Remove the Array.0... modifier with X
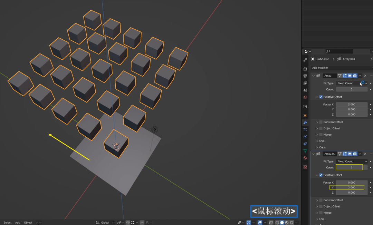Screen dimensions: 373x225 pyautogui.click(x=365, y=154)
